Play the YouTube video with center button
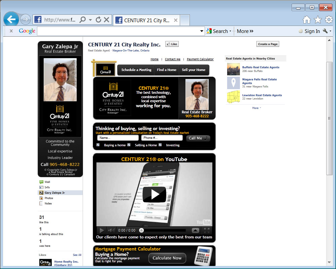 point(154,194)
